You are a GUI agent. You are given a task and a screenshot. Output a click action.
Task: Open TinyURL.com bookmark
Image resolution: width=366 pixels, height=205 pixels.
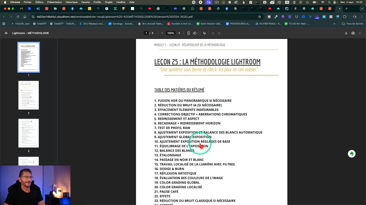click(20, 24)
